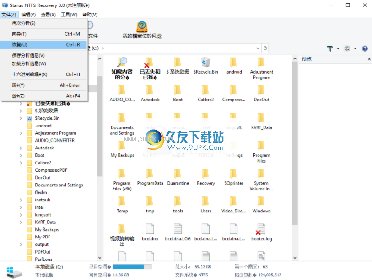Select the Recovery folder icon

[x=206, y=174]
